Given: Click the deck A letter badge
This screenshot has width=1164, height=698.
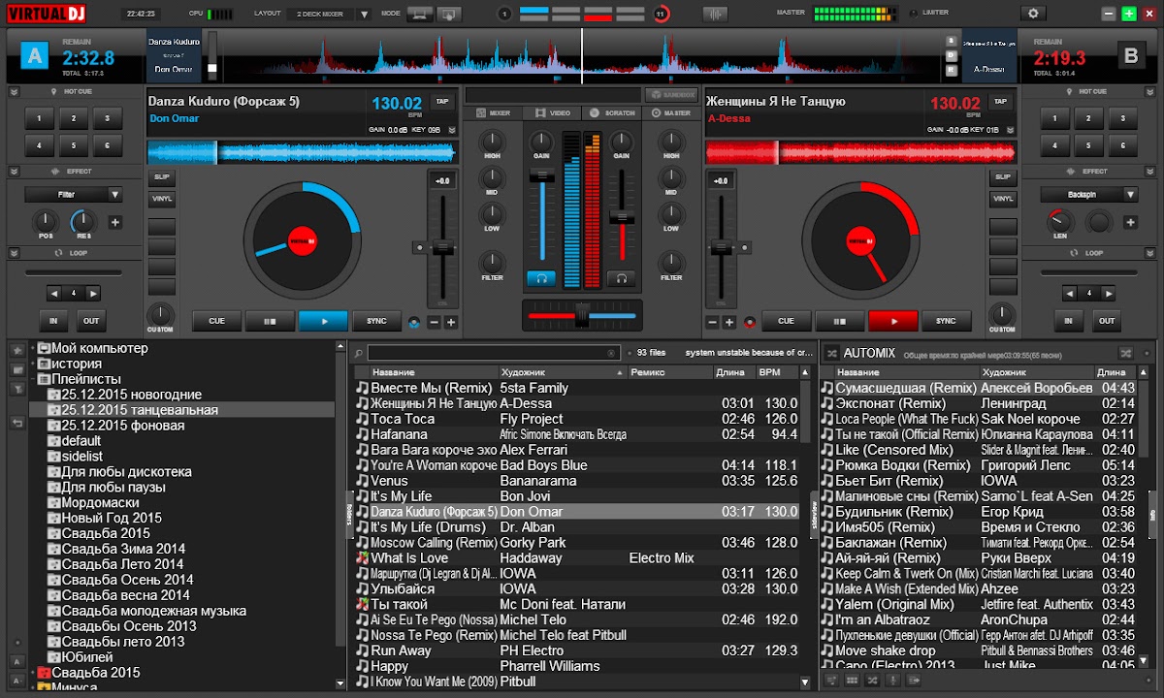Looking at the screenshot, I should [34, 57].
